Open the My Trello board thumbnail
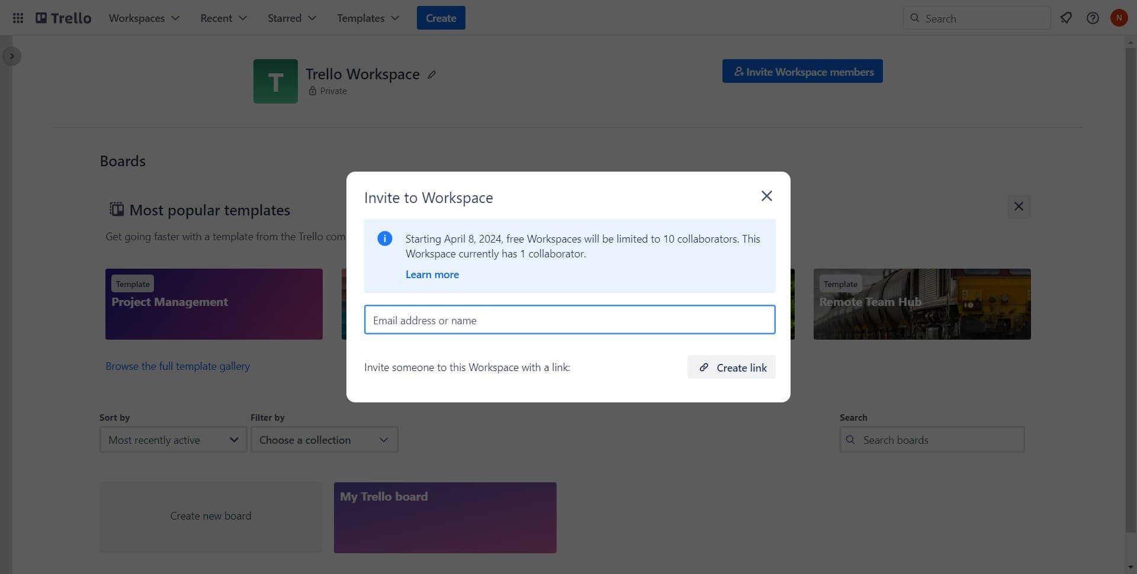 point(445,517)
